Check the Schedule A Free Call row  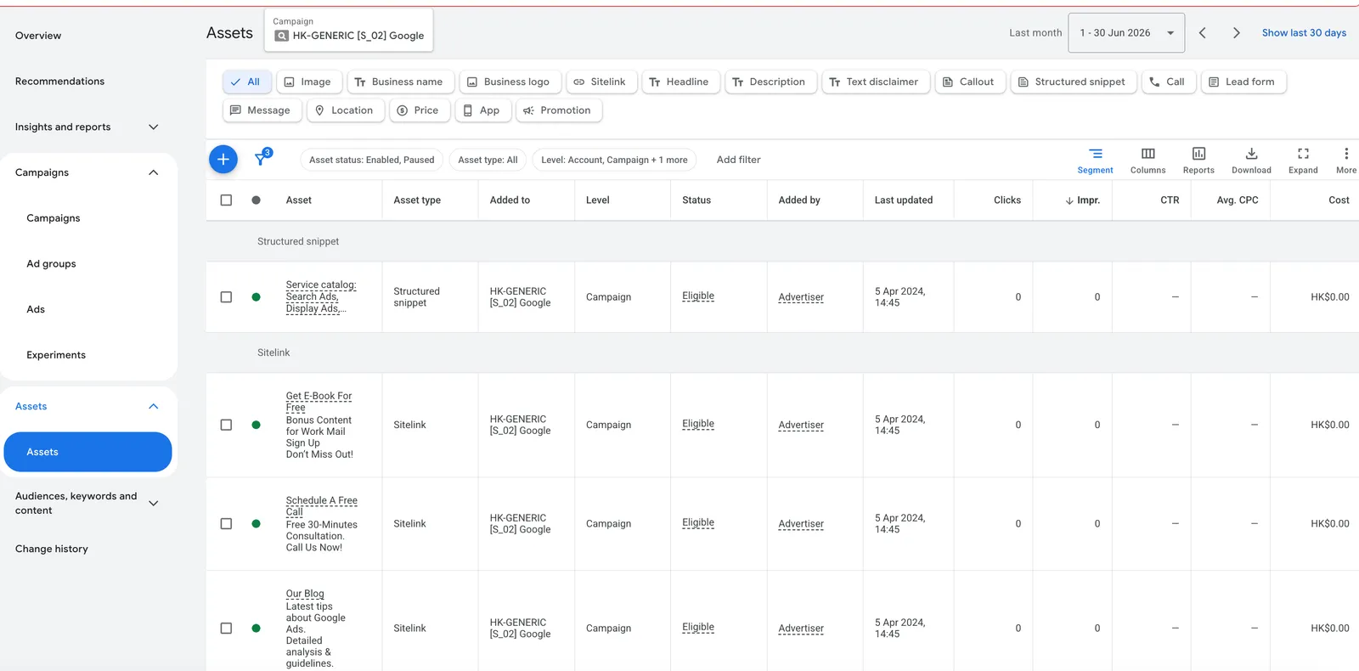click(226, 524)
